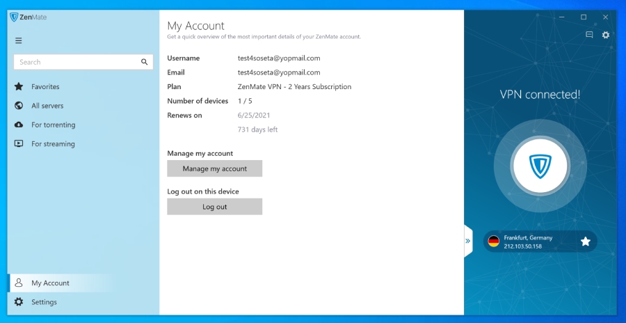Maximize the ZenMate window
Image resolution: width=626 pixels, height=323 pixels.
pos(584,17)
